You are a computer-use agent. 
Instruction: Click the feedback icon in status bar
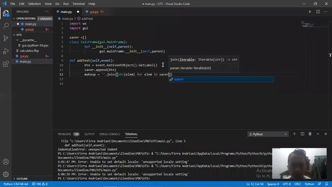320,184
